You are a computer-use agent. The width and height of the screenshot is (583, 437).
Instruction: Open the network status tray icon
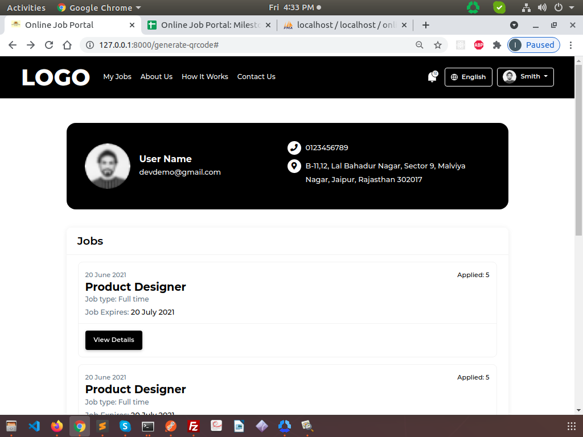tap(526, 7)
